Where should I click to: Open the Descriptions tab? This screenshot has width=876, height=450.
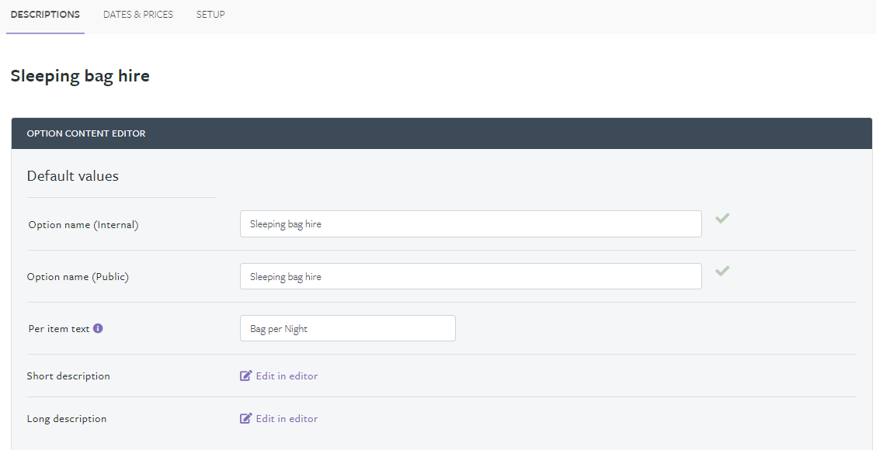click(45, 15)
